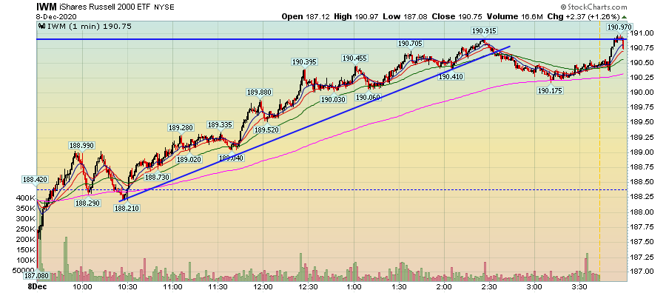Click the 2:30 time axis label

pyautogui.click(x=489, y=286)
